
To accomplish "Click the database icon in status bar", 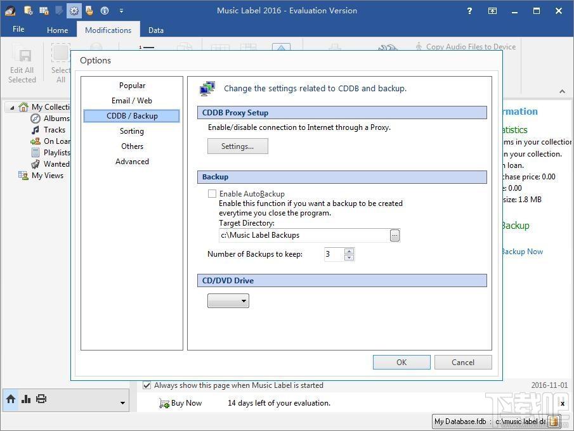I will (554, 421).
